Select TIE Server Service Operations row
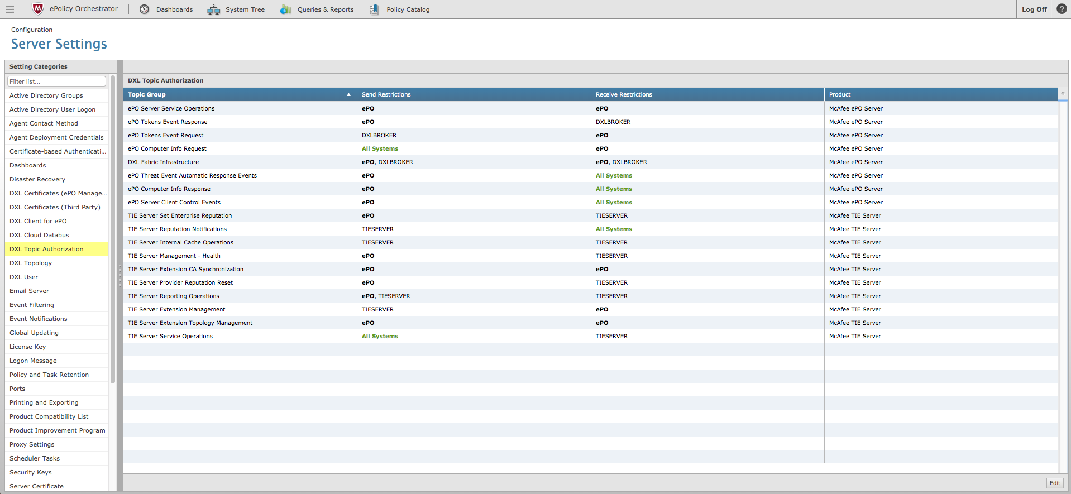Image resolution: width=1071 pixels, height=494 pixels. point(590,336)
